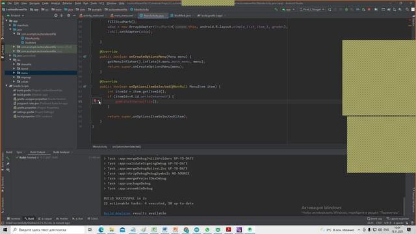Open the Android project view dropdown
The height and width of the screenshot is (234, 416).
tap(16, 16)
